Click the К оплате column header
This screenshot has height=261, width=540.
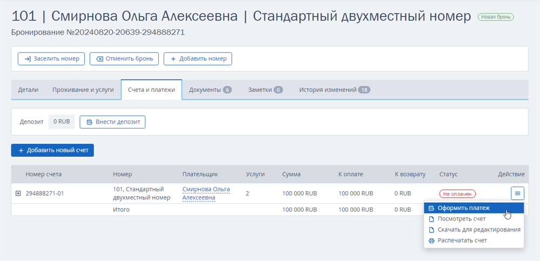[350, 174]
